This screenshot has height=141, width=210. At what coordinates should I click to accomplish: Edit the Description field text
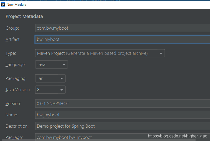122,126
